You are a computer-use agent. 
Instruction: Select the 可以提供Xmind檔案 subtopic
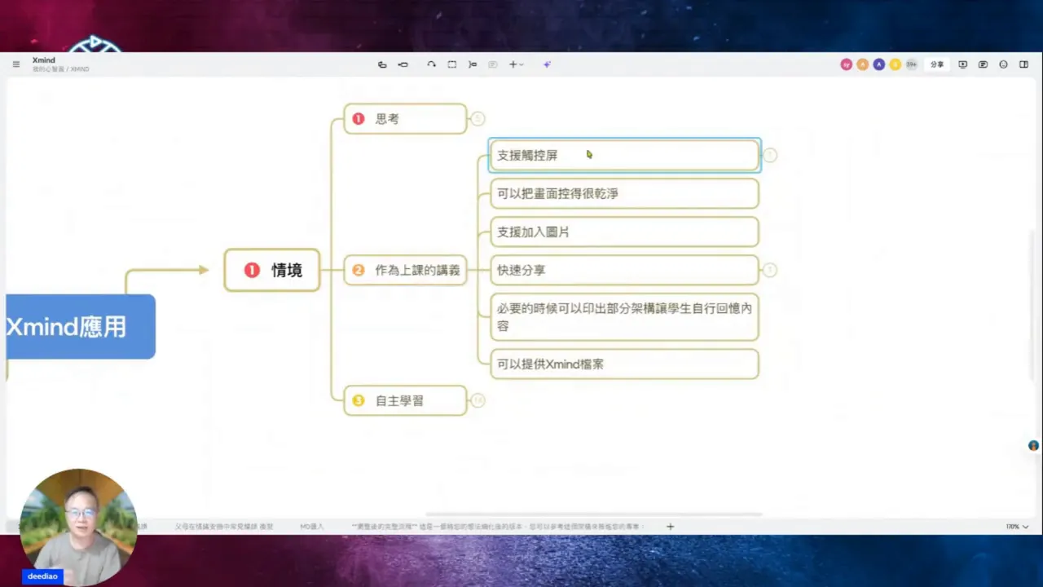624,364
